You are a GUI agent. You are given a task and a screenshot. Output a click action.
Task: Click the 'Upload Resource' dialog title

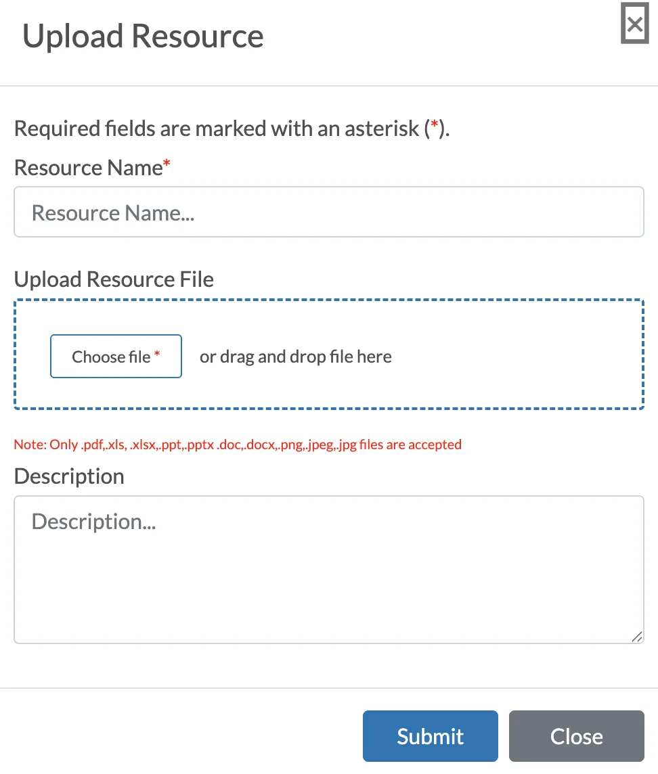point(143,37)
